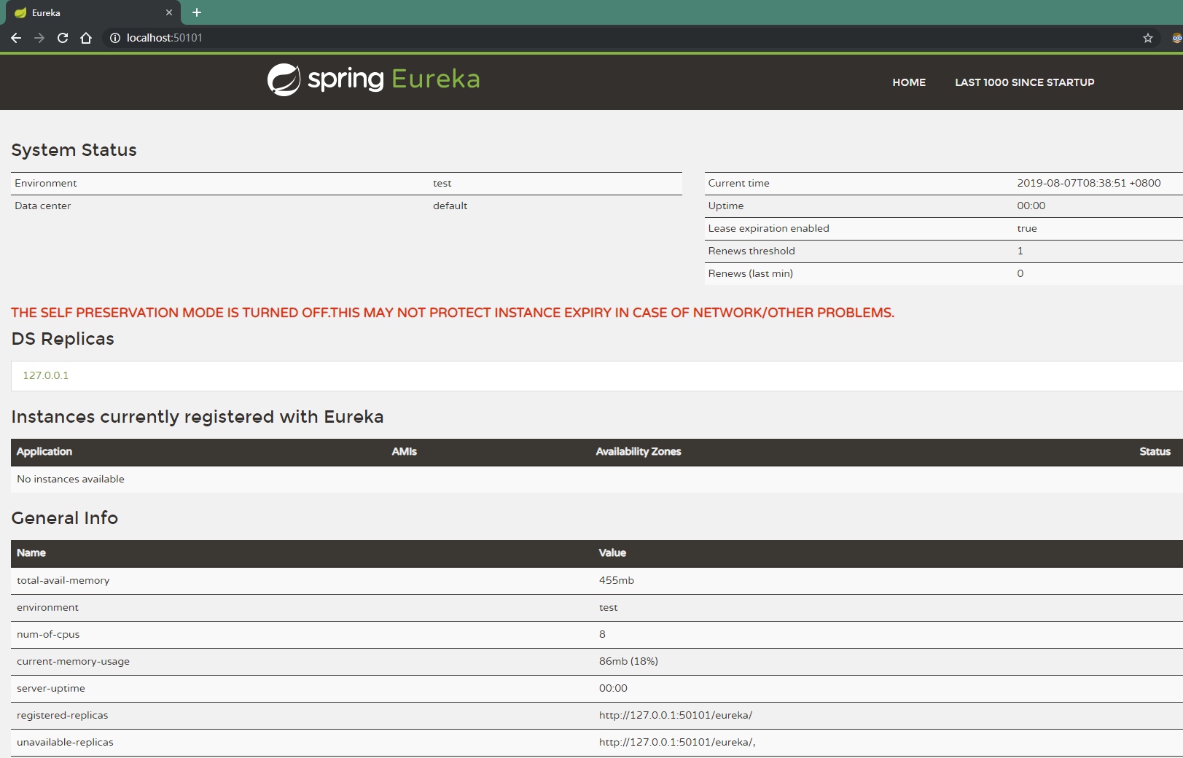The height and width of the screenshot is (758, 1183).
Task: Click the 86mb (18%) value
Action: [x=628, y=662]
